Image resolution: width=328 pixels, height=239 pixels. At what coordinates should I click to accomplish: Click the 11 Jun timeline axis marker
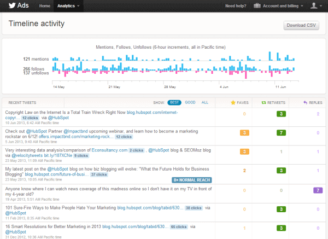point(281,86)
